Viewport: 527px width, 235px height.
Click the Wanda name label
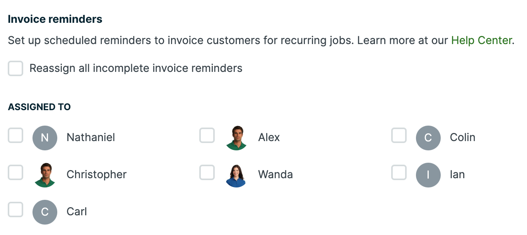click(275, 175)
